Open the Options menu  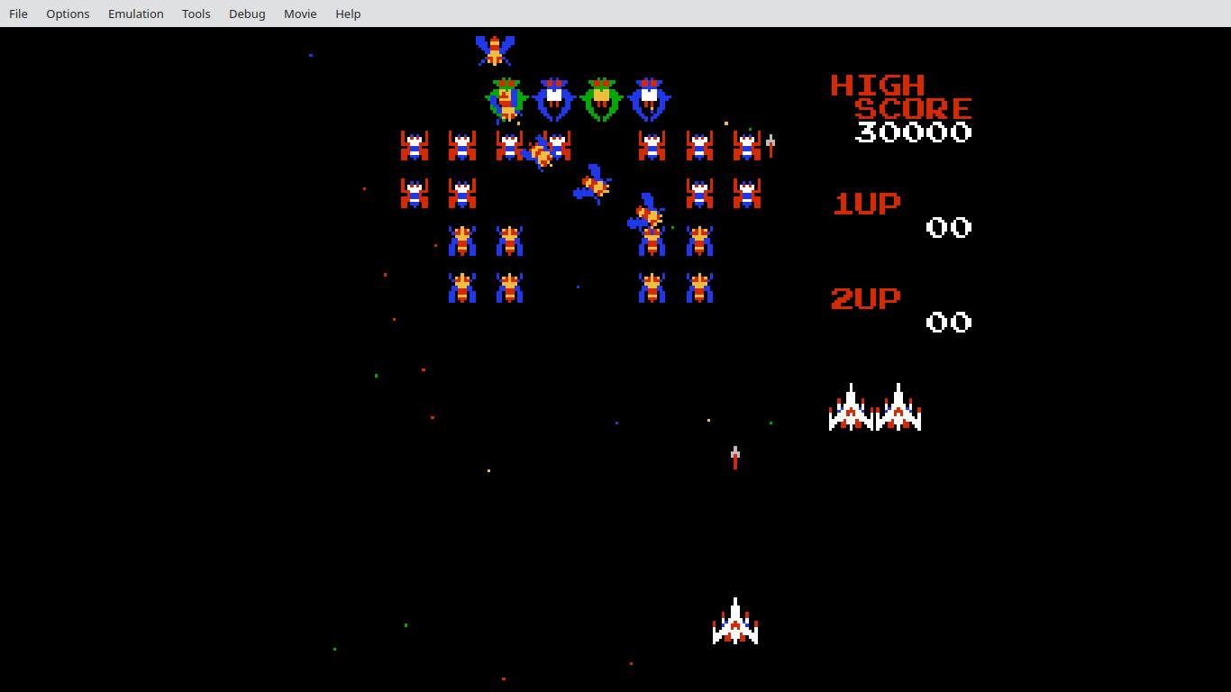tap(68, 14)
